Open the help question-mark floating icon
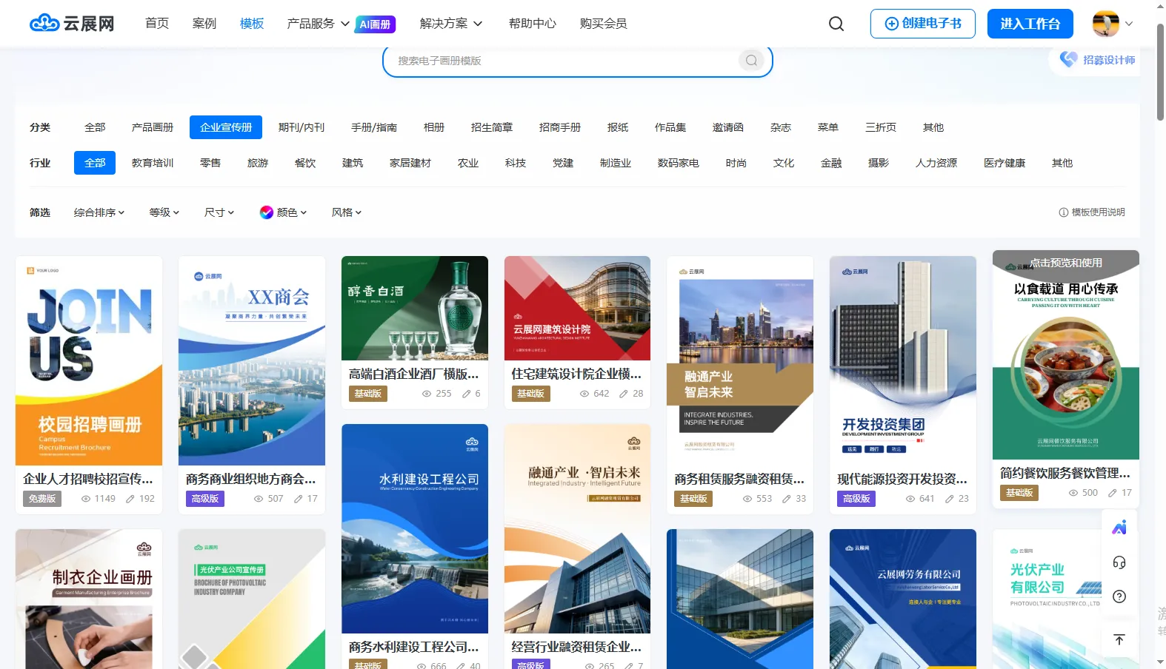 (1119, 596)
